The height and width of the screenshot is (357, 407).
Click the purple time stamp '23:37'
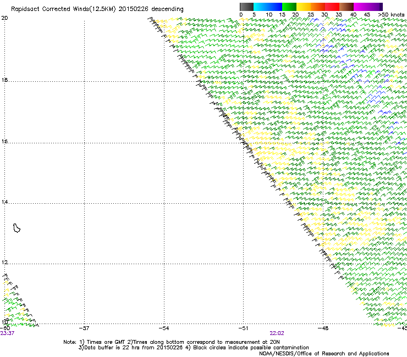point(7,333)
